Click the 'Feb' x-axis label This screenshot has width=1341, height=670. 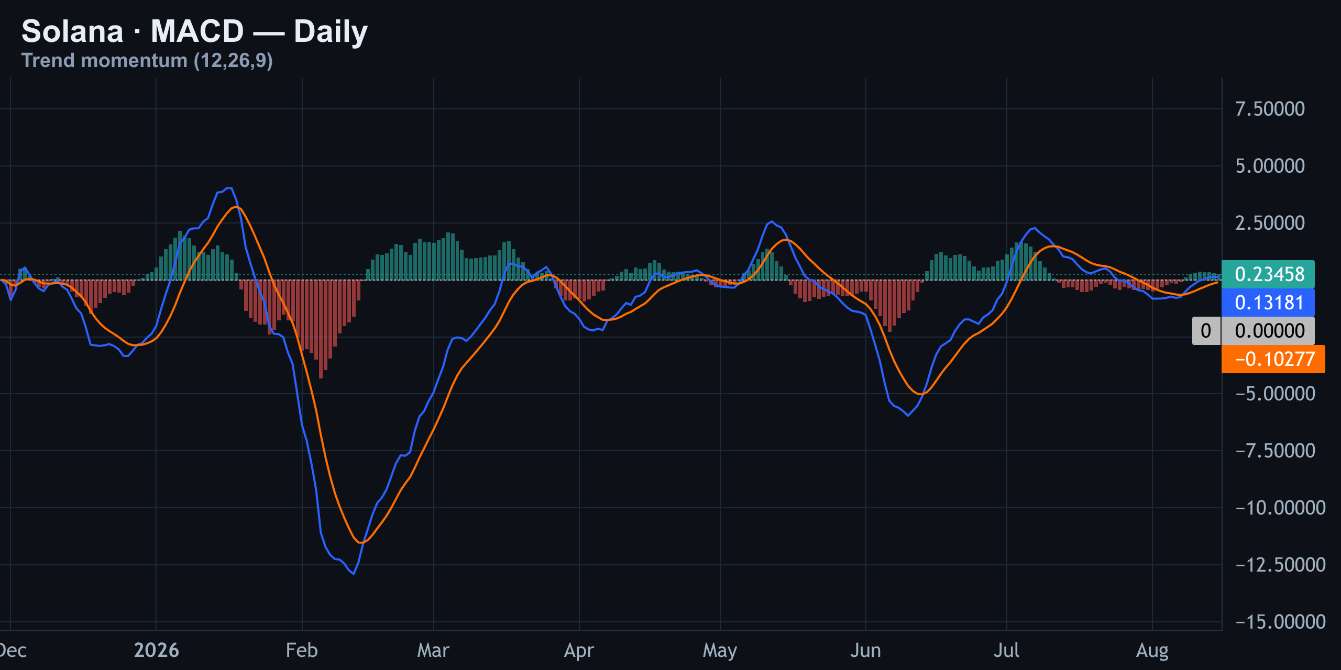pyautogui.click(x=302, y=650)
